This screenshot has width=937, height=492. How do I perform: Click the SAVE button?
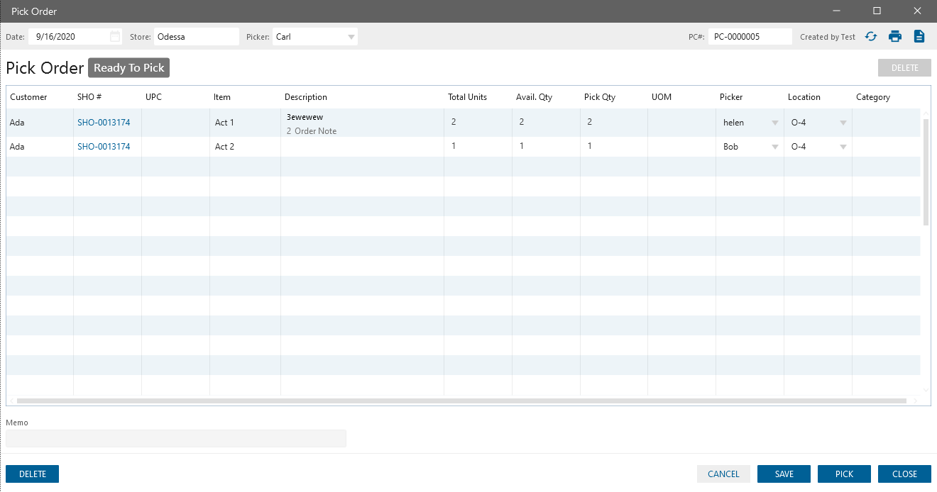[784, 474]
